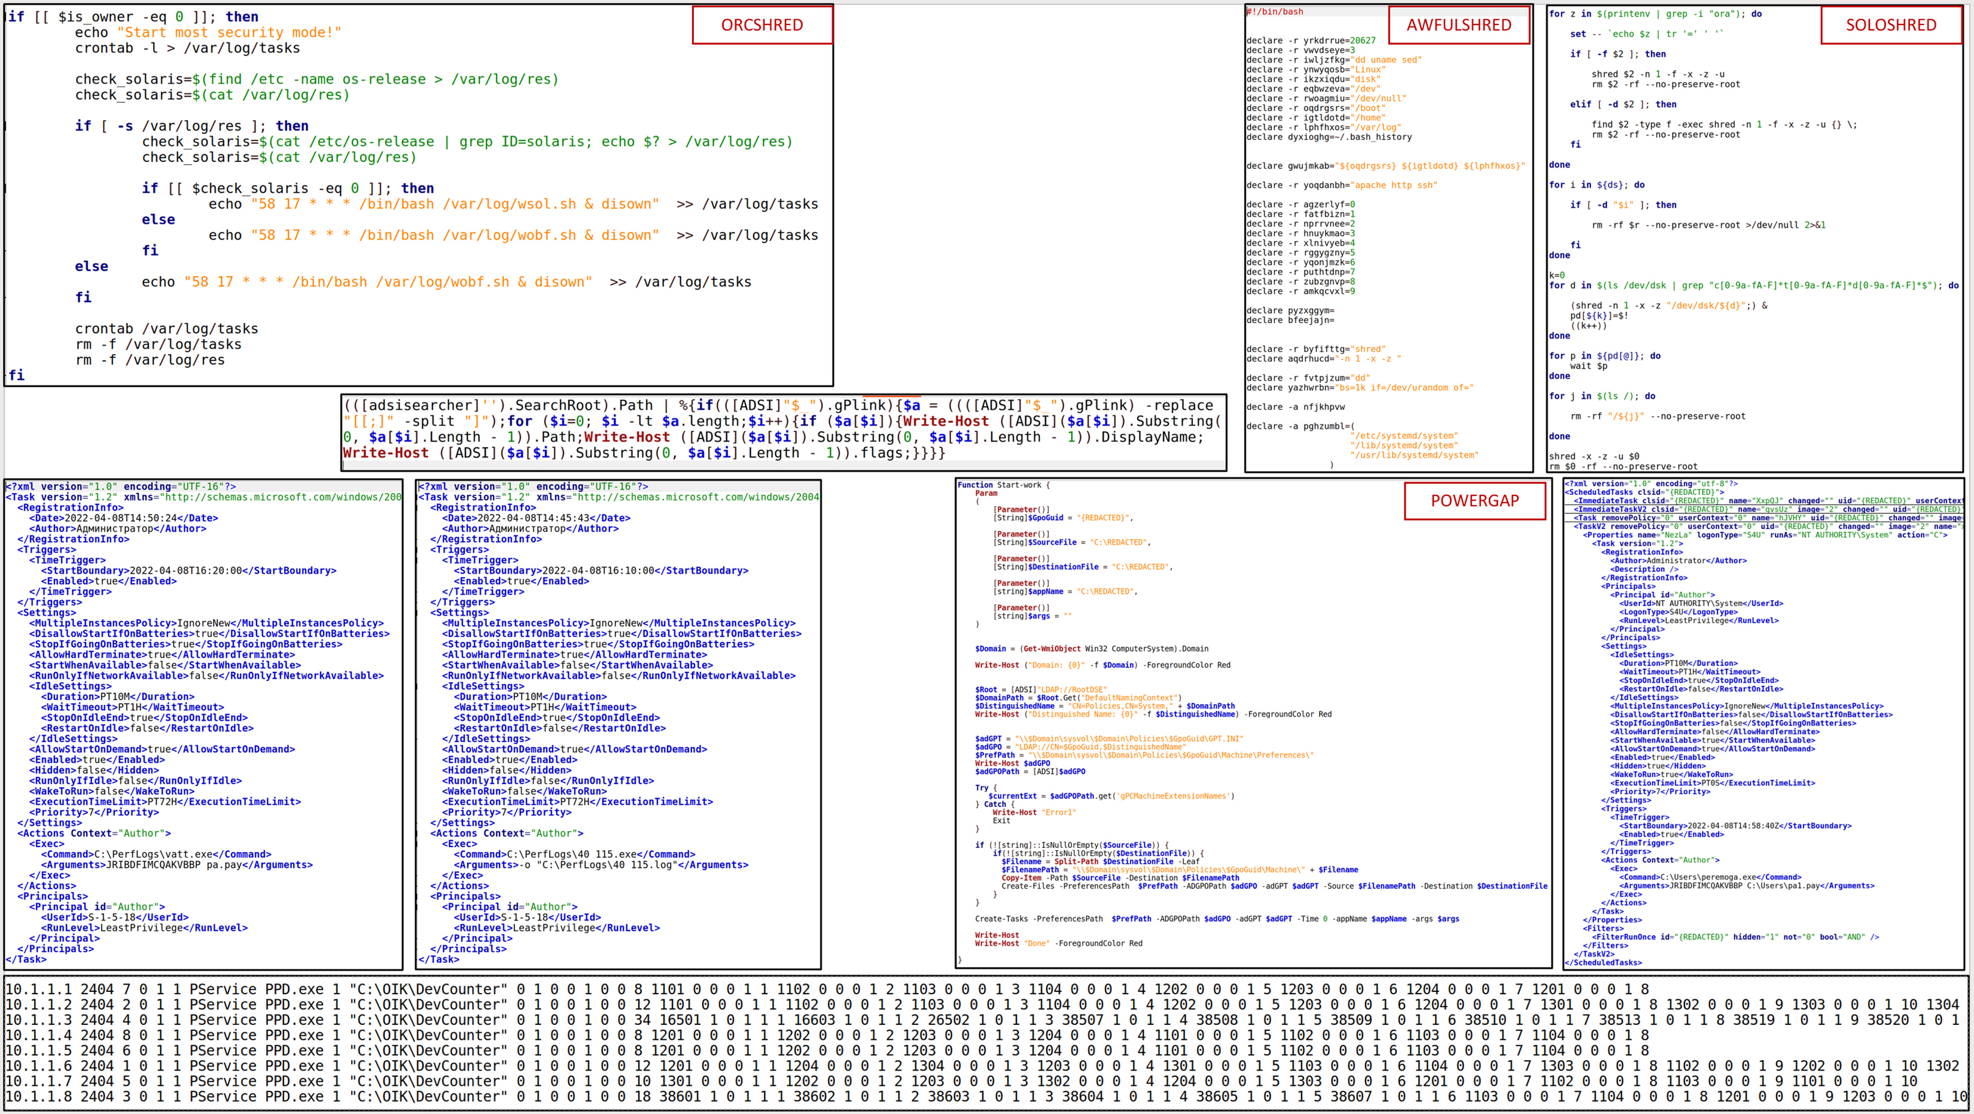Image resolution: width=1974 pixels, height=1114 pixels.
Task: Click the "Start most security mode!" string
Action: (229, 32)
